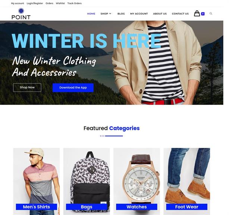Viewport: 229px width, 215px height.
Task: Open the About Us page
Action: pos(160,13)
